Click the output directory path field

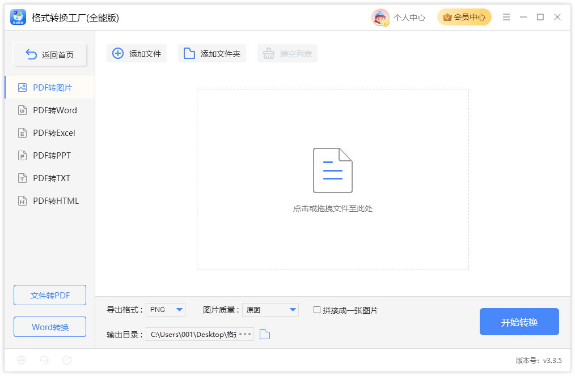(191, 334)
